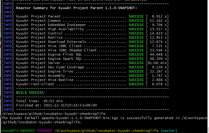Click Kyuubi Project Download Externals line

pyautogui.click(x=85, y=42)
